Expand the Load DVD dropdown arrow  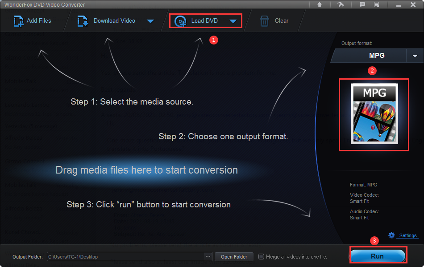pyautogui.click(x=233, y=21)
